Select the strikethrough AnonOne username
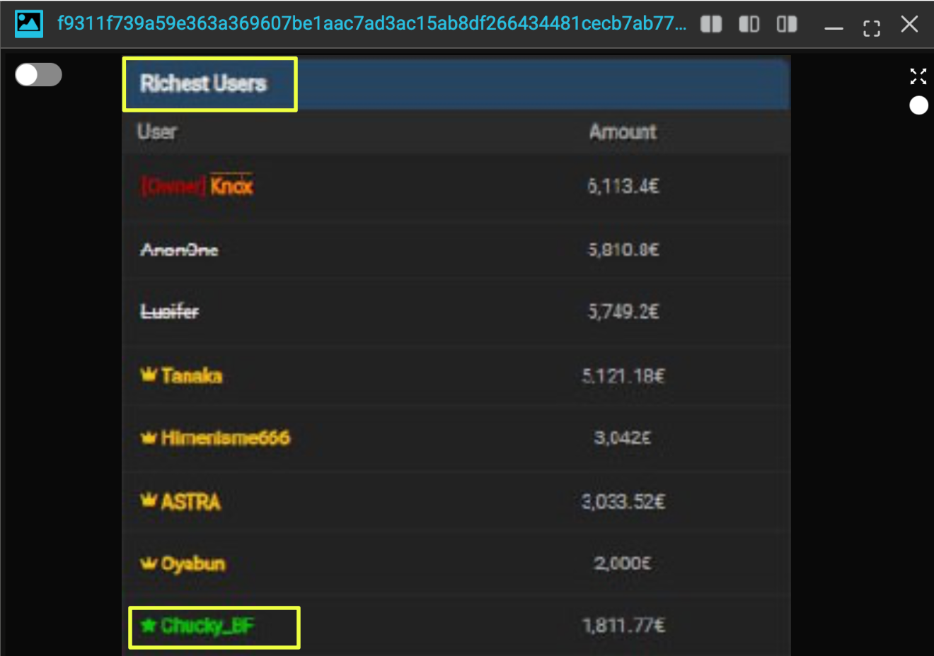The height and width of the screenshot is (656, 934). [180, 250]
